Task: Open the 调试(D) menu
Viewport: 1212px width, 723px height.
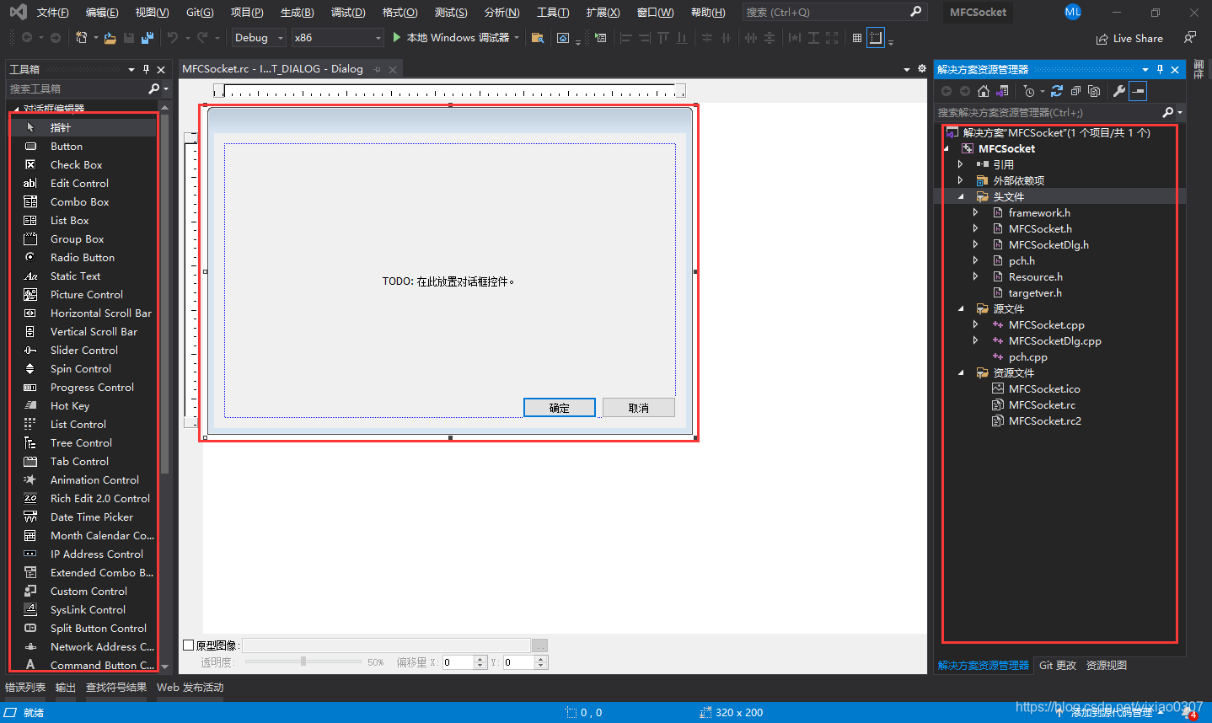Action: (348, 13)
